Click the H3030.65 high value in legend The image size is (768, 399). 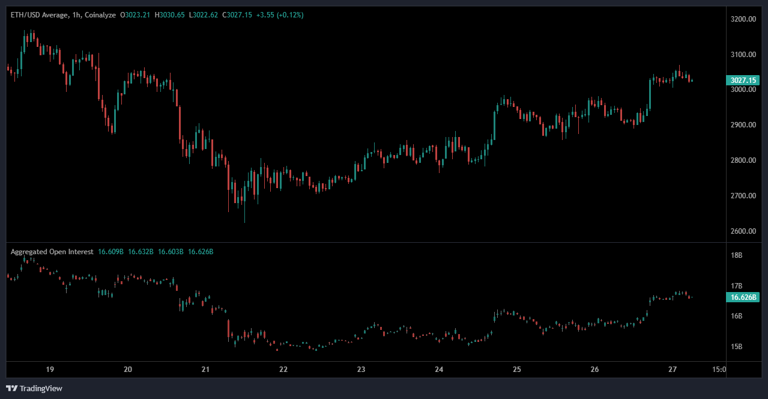[169, 14]
